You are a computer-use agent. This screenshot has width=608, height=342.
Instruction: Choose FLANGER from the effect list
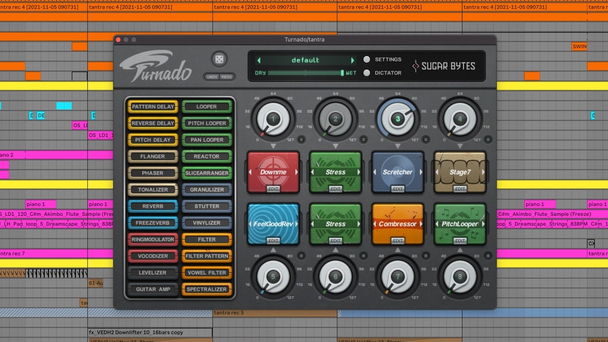(153, 156)
